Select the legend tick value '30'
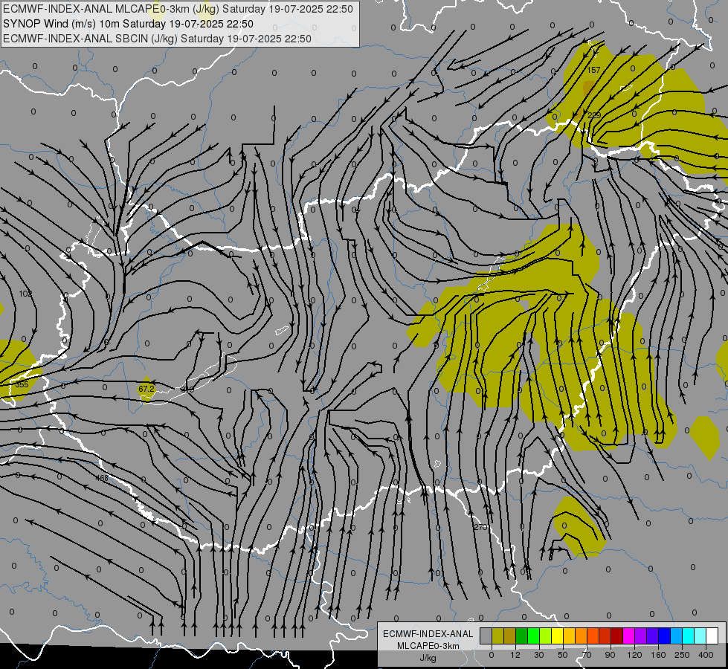Image resolution: width=728 pixels, height=669 pixels. tap(539, 655)
